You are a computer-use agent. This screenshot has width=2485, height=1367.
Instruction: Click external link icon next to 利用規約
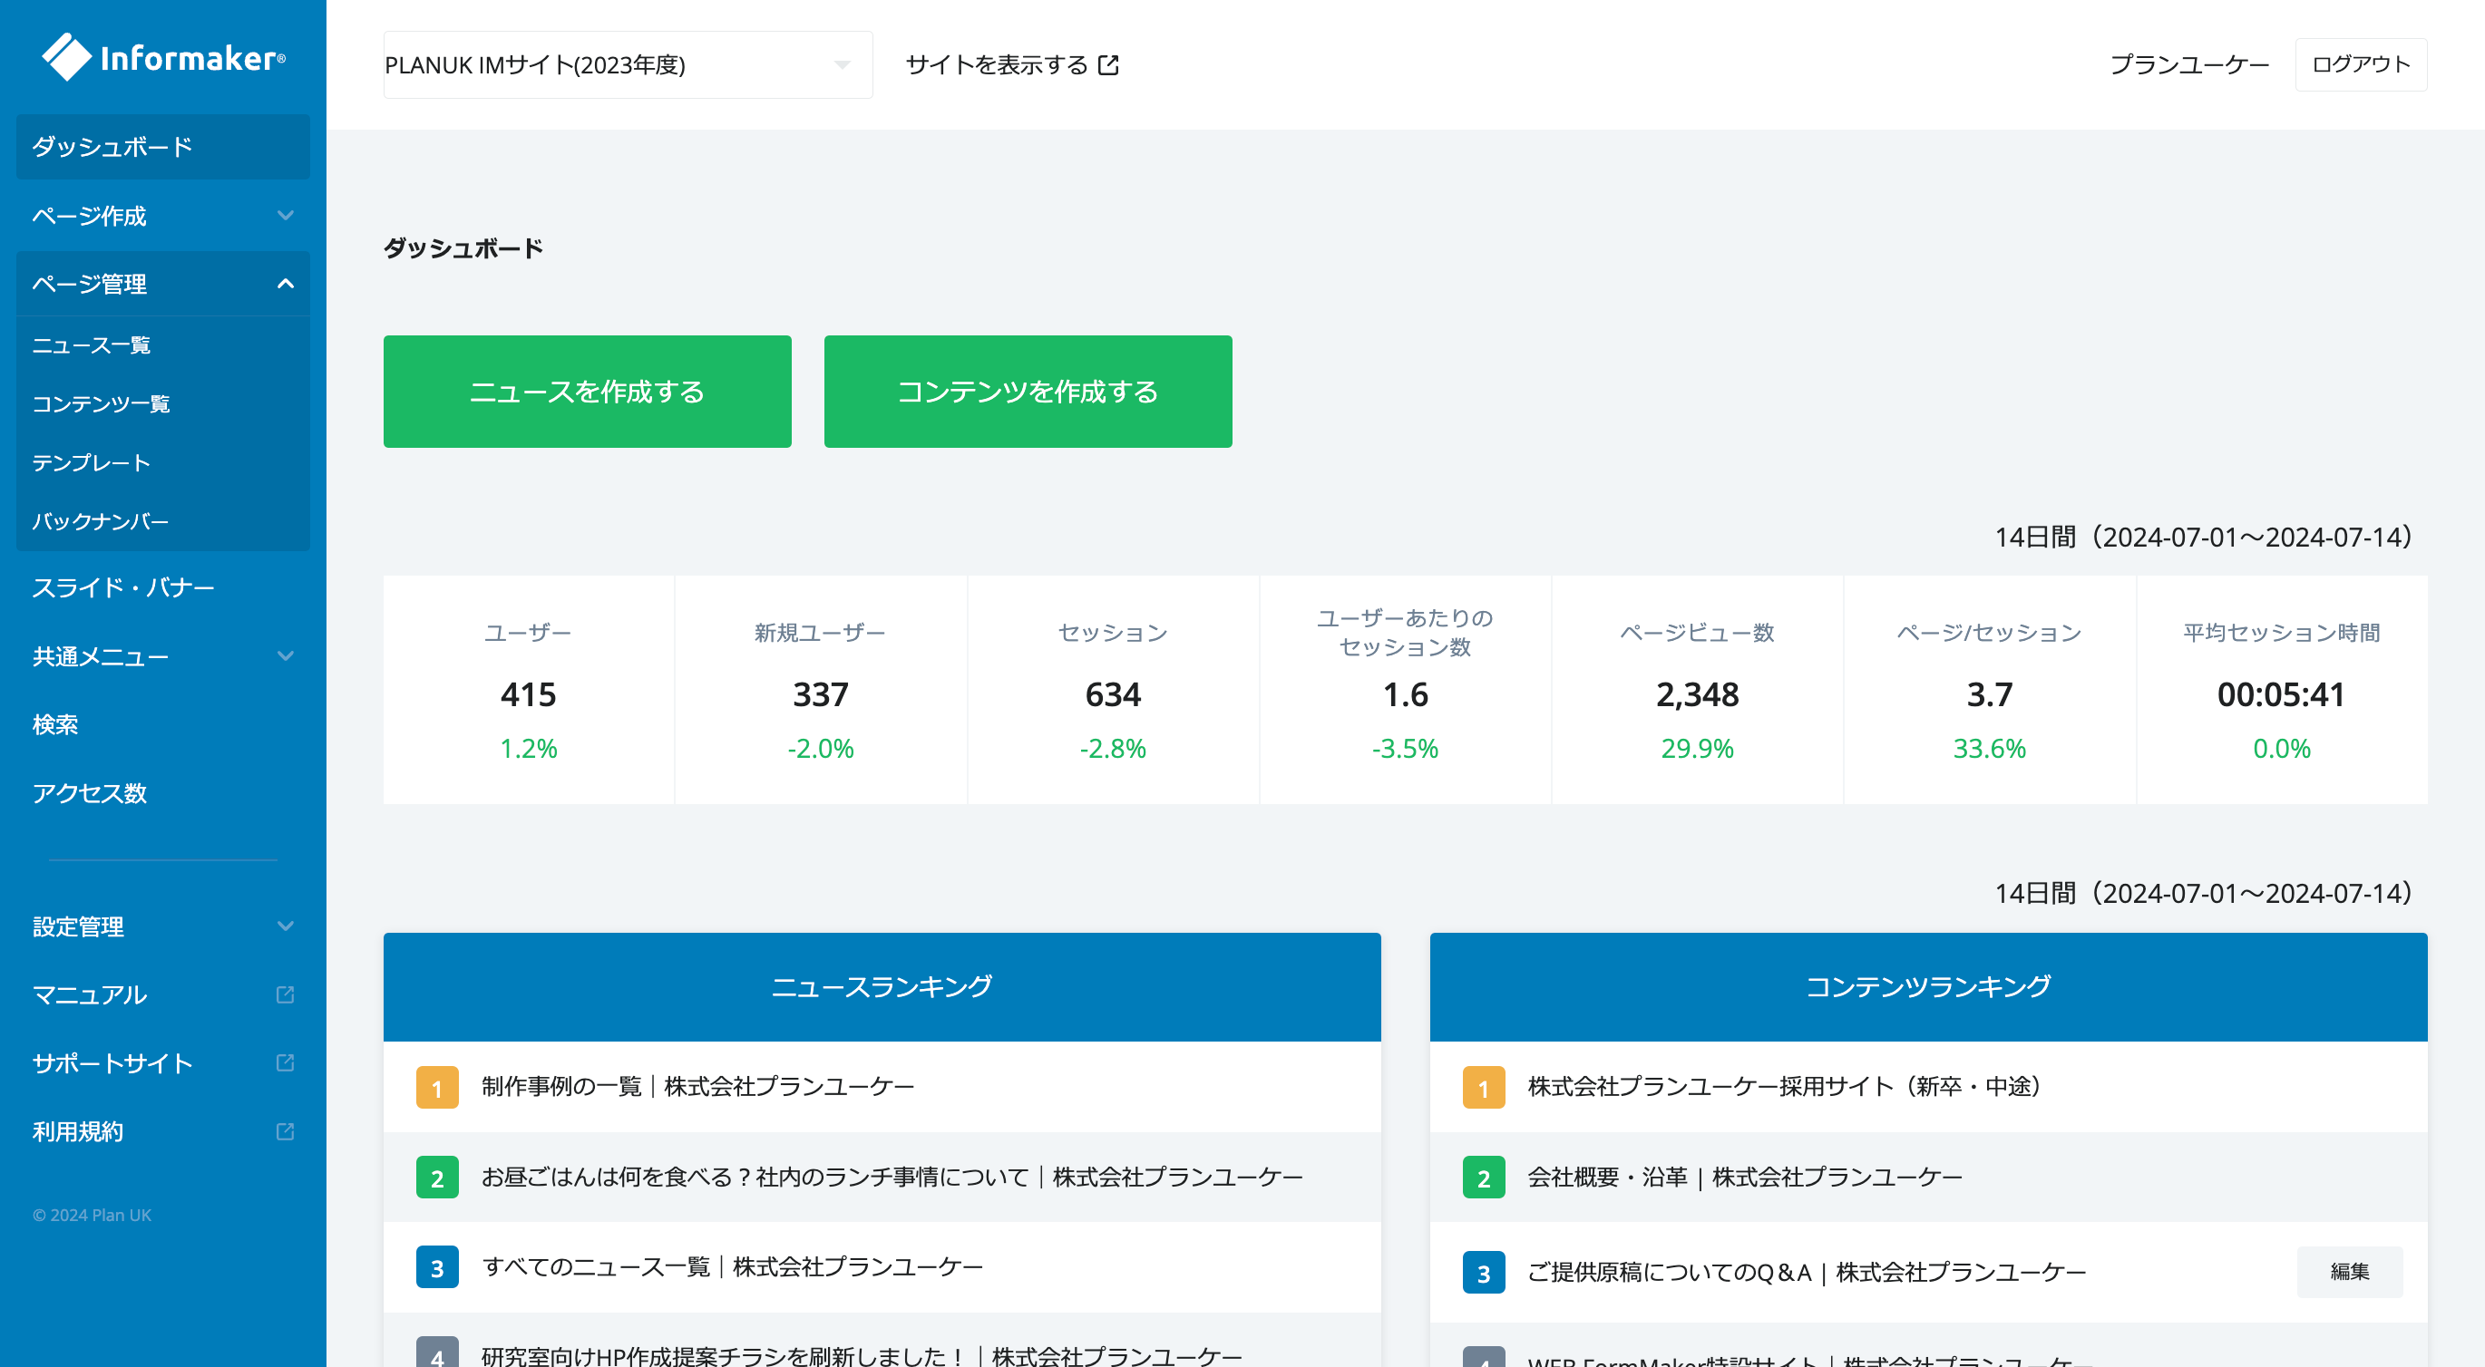click(x=285, y=1130)
